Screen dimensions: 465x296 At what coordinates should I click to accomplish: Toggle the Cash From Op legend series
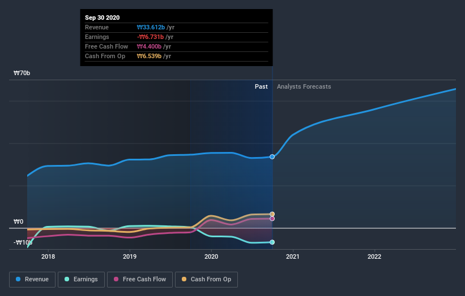tap(206, 280)
